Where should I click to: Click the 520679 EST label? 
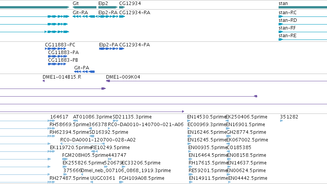tap(113, 163)
